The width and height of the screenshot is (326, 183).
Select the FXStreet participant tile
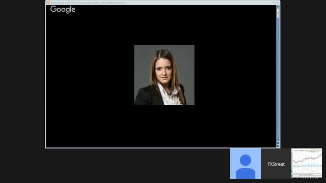click(276, 164)
